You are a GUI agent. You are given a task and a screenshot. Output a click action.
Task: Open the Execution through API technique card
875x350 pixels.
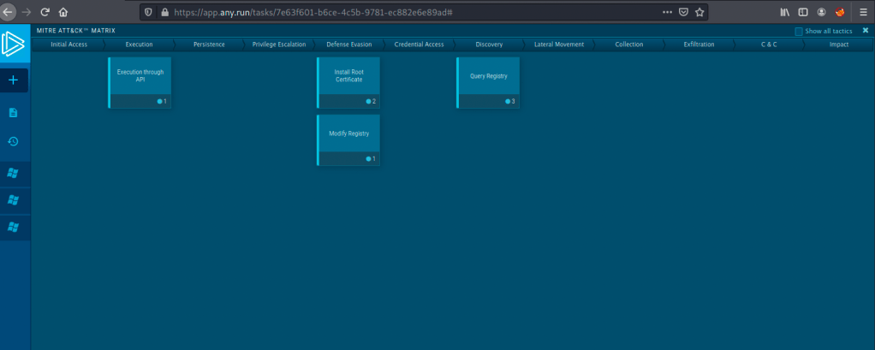tap(140, 76)
